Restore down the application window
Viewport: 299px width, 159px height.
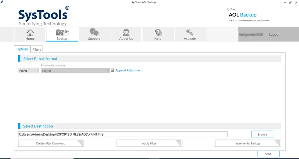click(x=291, y=3)
